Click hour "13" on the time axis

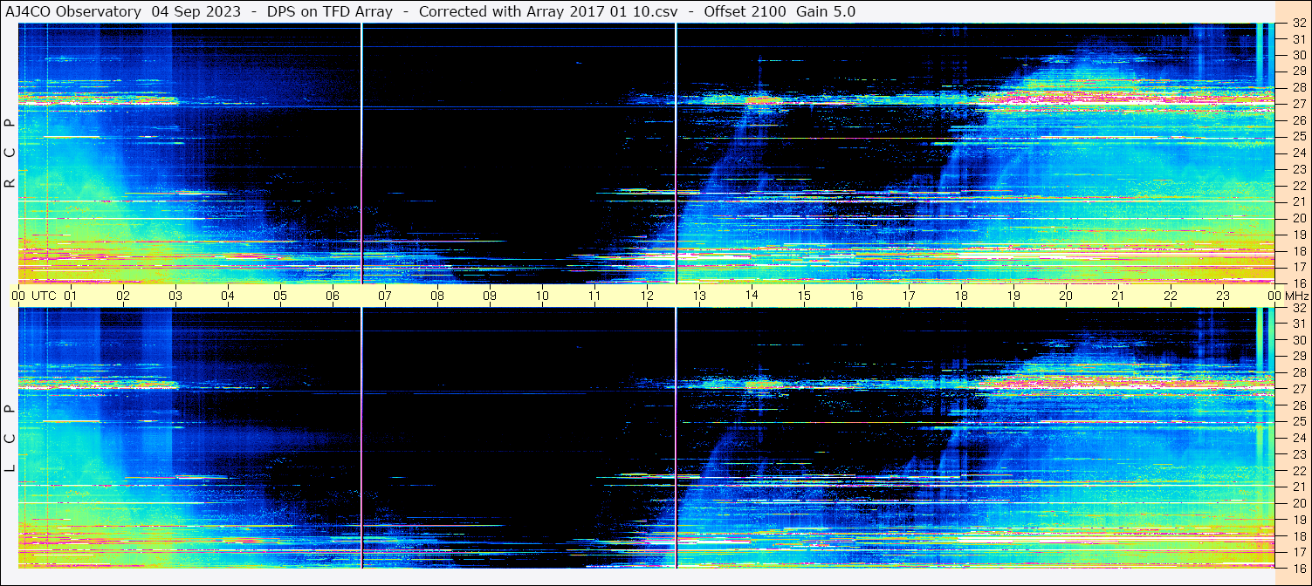point(699,296)
